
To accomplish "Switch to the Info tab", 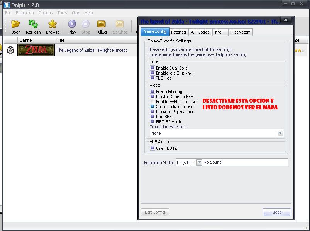I will 220,32.
